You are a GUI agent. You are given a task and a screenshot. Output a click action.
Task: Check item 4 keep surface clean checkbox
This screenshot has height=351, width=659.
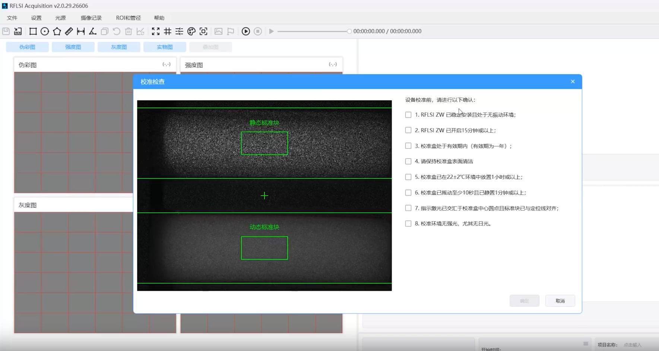tap(408, 161)
